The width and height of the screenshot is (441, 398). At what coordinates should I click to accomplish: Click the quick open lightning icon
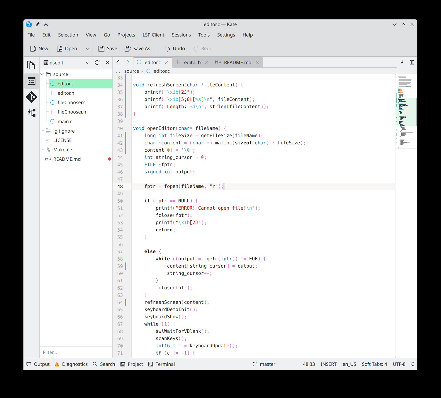(x=402, y=62)
